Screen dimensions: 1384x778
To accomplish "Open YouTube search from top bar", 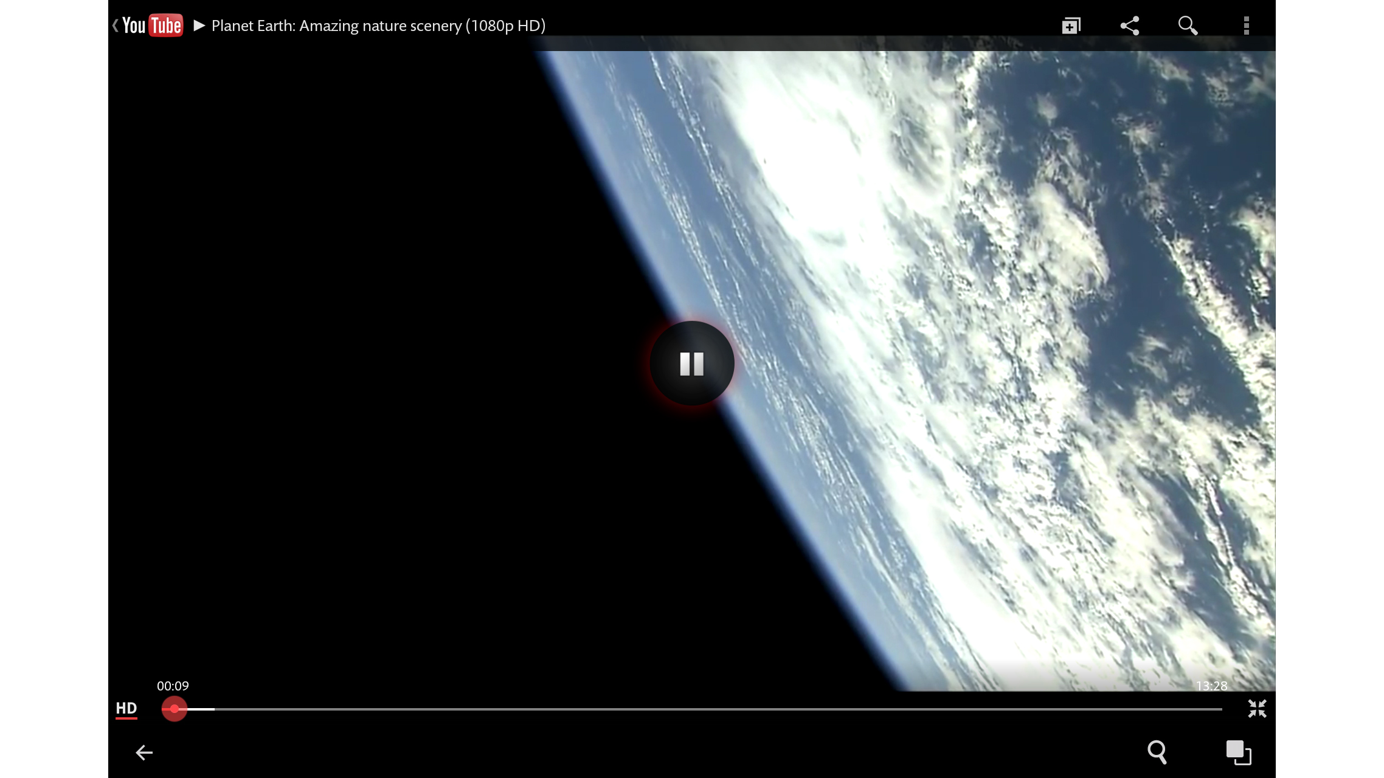I will coord(1188,26).
